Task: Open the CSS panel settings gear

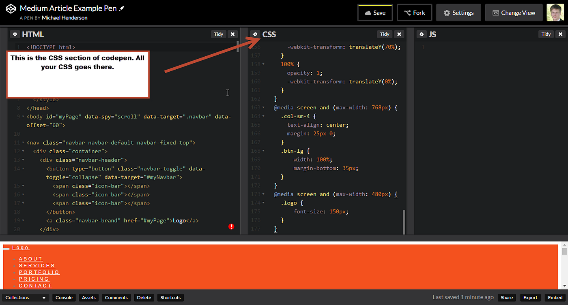Action: (255, 34)
